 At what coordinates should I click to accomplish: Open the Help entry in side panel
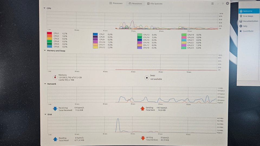click(x=245, y=26)
